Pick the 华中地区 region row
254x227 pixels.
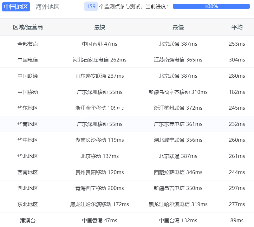28,140
